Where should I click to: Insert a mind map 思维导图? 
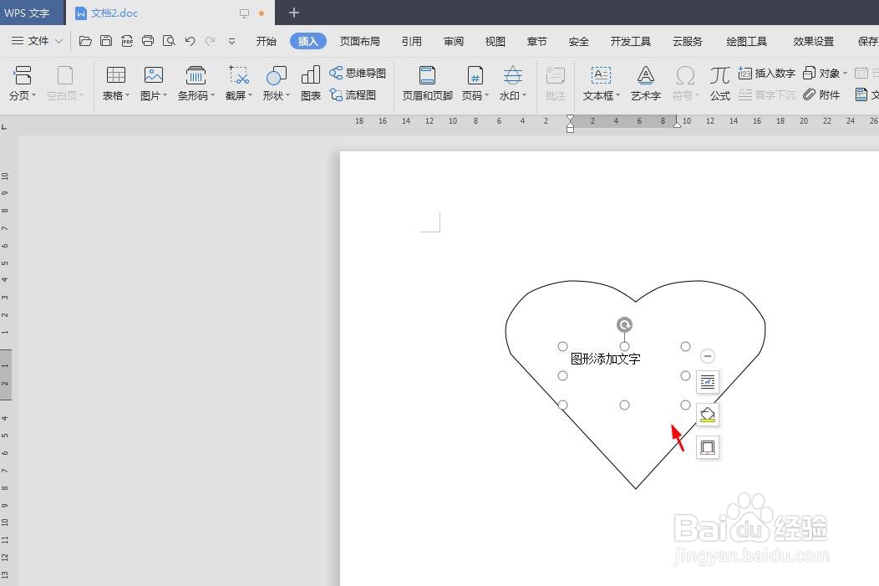pyautogui.click(x=358, y=73)
